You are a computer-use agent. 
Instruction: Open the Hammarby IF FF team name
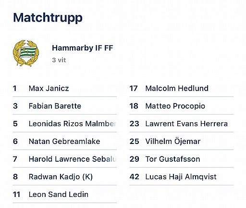click(x=83, y=48)
